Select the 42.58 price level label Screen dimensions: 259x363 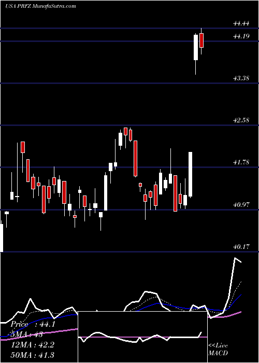pyautogui.click(x=241, y=120)
